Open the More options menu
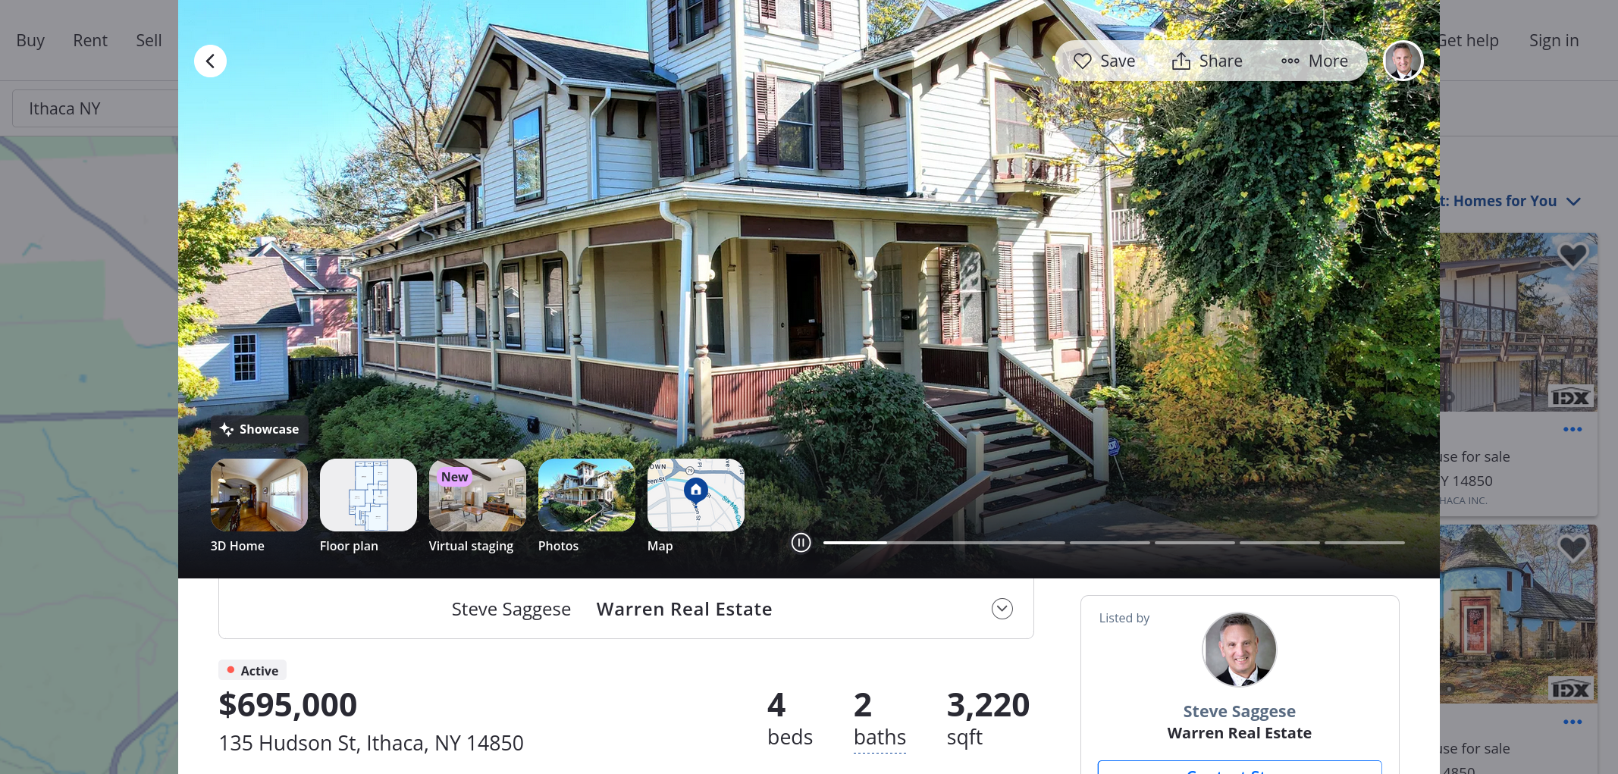Screen dimensions: 1618x774 pos(1315,61)
